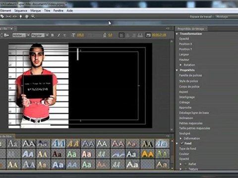Toggle Underline text formatting
The height and width of the screenshot is (178, 238).
click(x=64, y=35)
